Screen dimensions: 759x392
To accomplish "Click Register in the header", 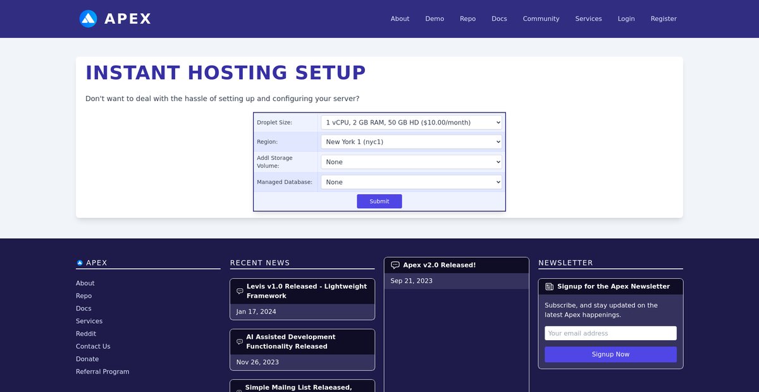I will (x=663, y=19).
